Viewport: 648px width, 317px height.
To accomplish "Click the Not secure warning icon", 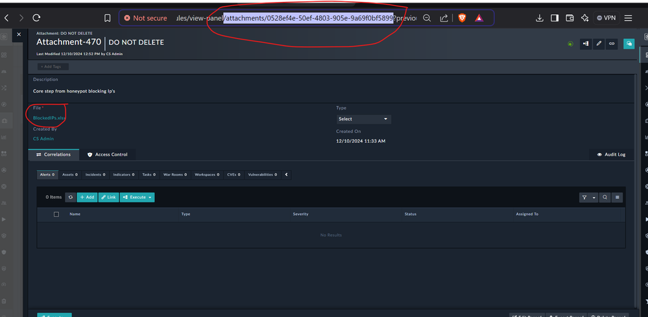I will coord(127,18).
